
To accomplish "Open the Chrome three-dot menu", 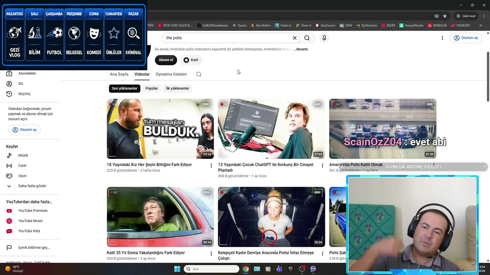I will click(483, 16).
